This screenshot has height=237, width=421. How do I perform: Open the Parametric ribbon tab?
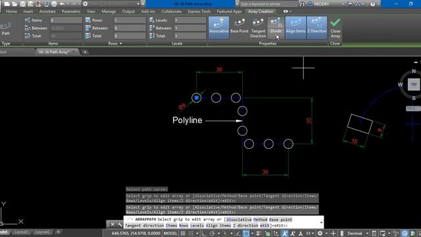(71, 11)
